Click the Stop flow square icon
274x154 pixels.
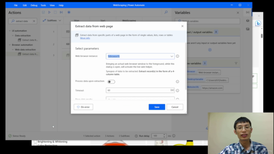point(55,12)
